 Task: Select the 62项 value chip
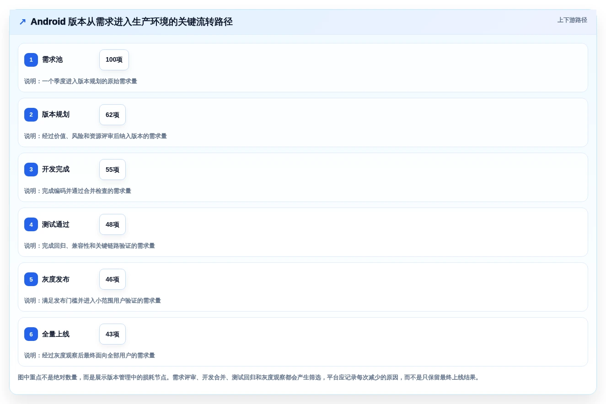(113, 115)
